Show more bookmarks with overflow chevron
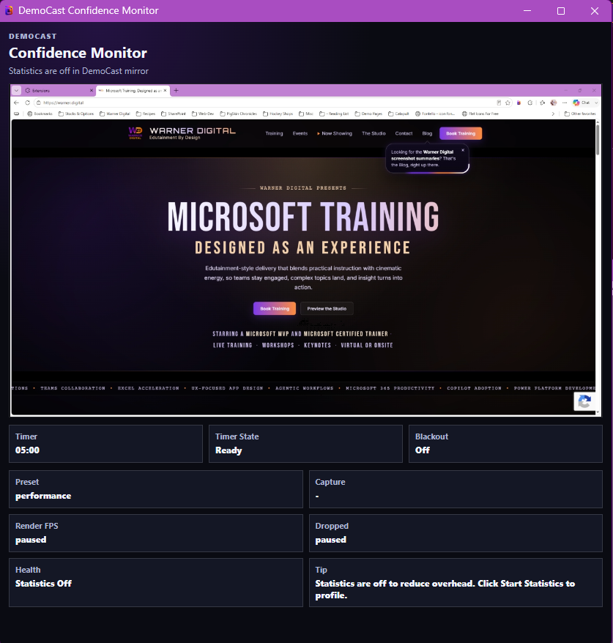This screenshot has height=643, width=613. pos(553,114)
